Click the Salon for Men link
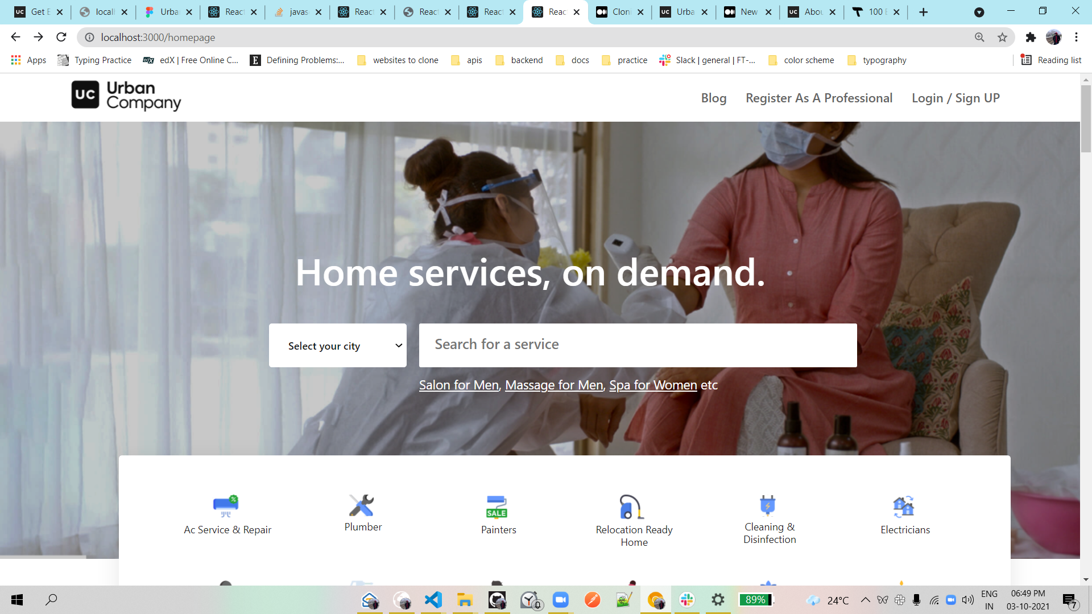Screen dimensions: 1092x614 [459, 385]
